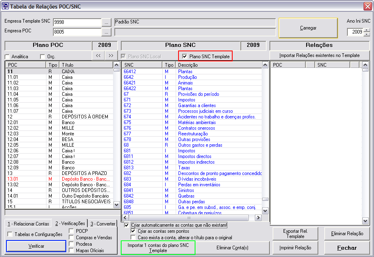Image resolution: width=374 pixels, height=257 pixels.
Task: Click Empresa Template SNC input field 9998
Action: [x=77, y=22]
